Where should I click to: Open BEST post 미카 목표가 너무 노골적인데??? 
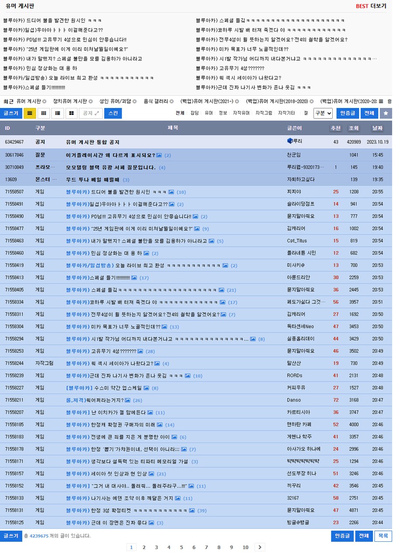point(243,49)
